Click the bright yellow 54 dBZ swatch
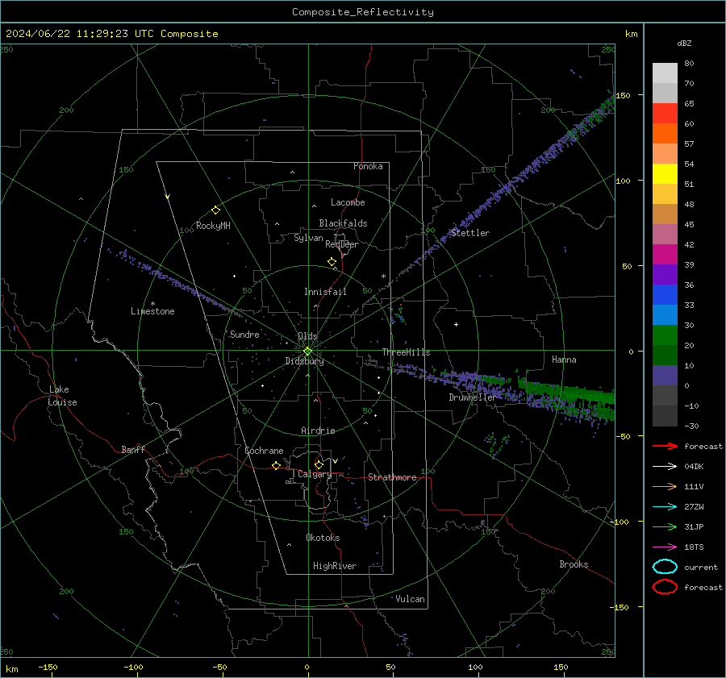The height and width of the screenshot is (678, 726). coord(665,173)
